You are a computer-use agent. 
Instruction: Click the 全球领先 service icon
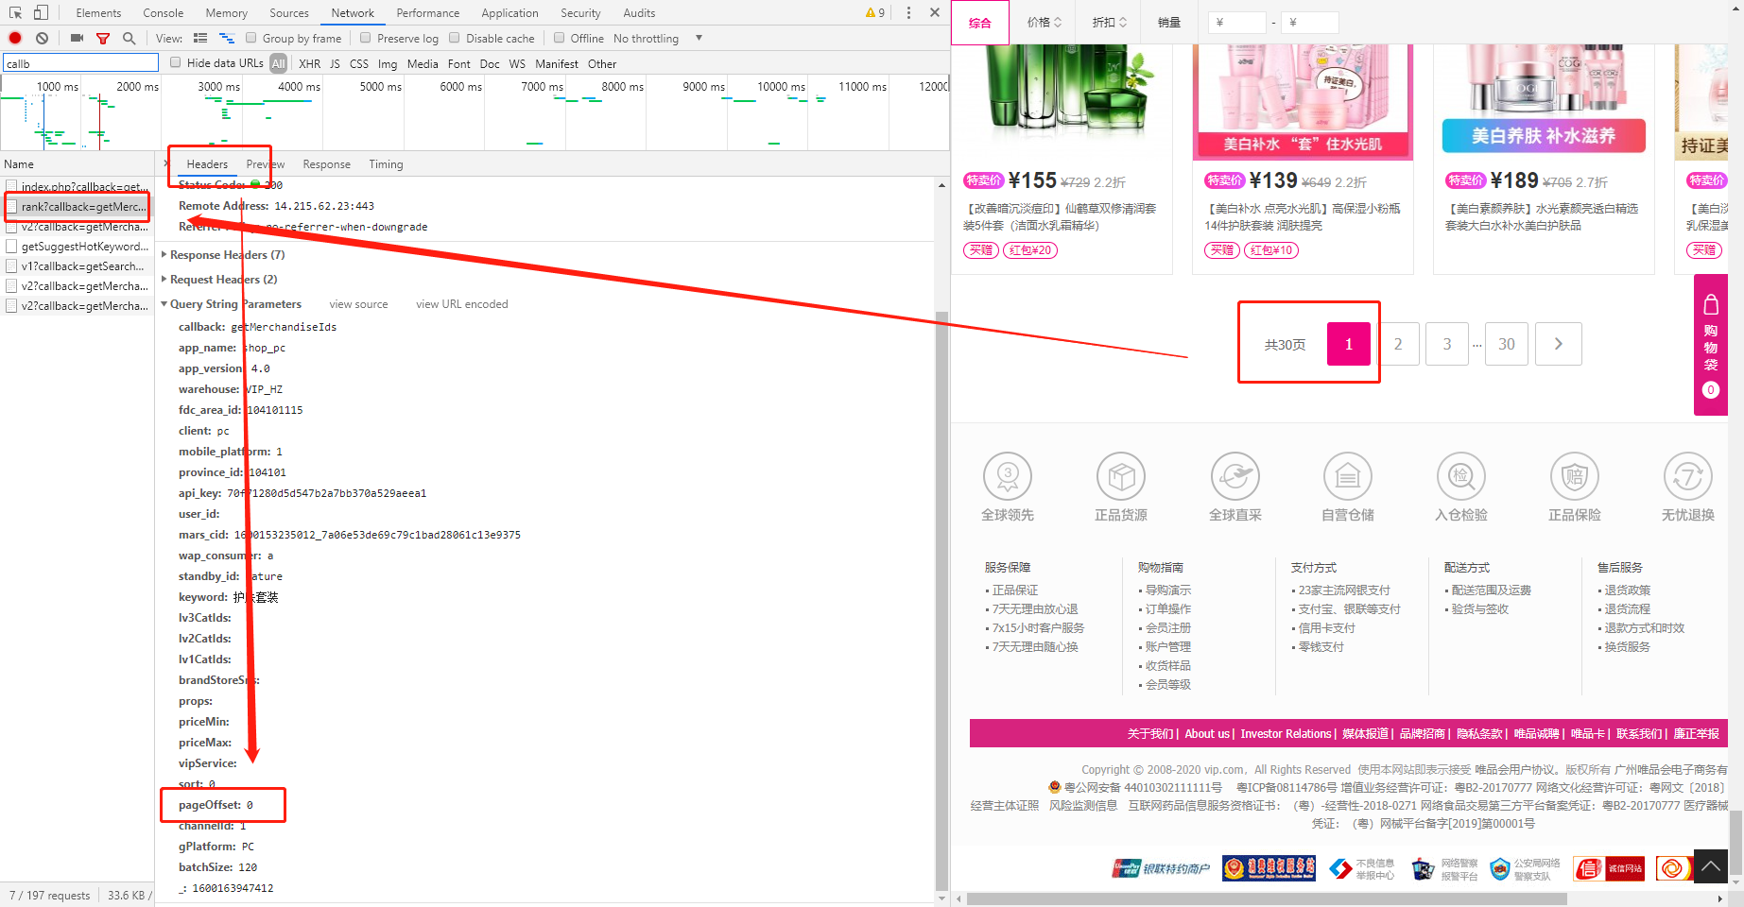[x=1008, y=476]
